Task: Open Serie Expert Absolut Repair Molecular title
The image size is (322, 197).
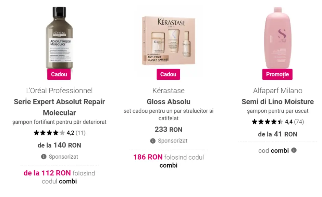Action: pos(59,107)
